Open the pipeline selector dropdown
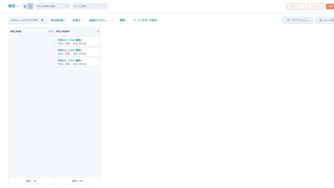 point(53,6)
